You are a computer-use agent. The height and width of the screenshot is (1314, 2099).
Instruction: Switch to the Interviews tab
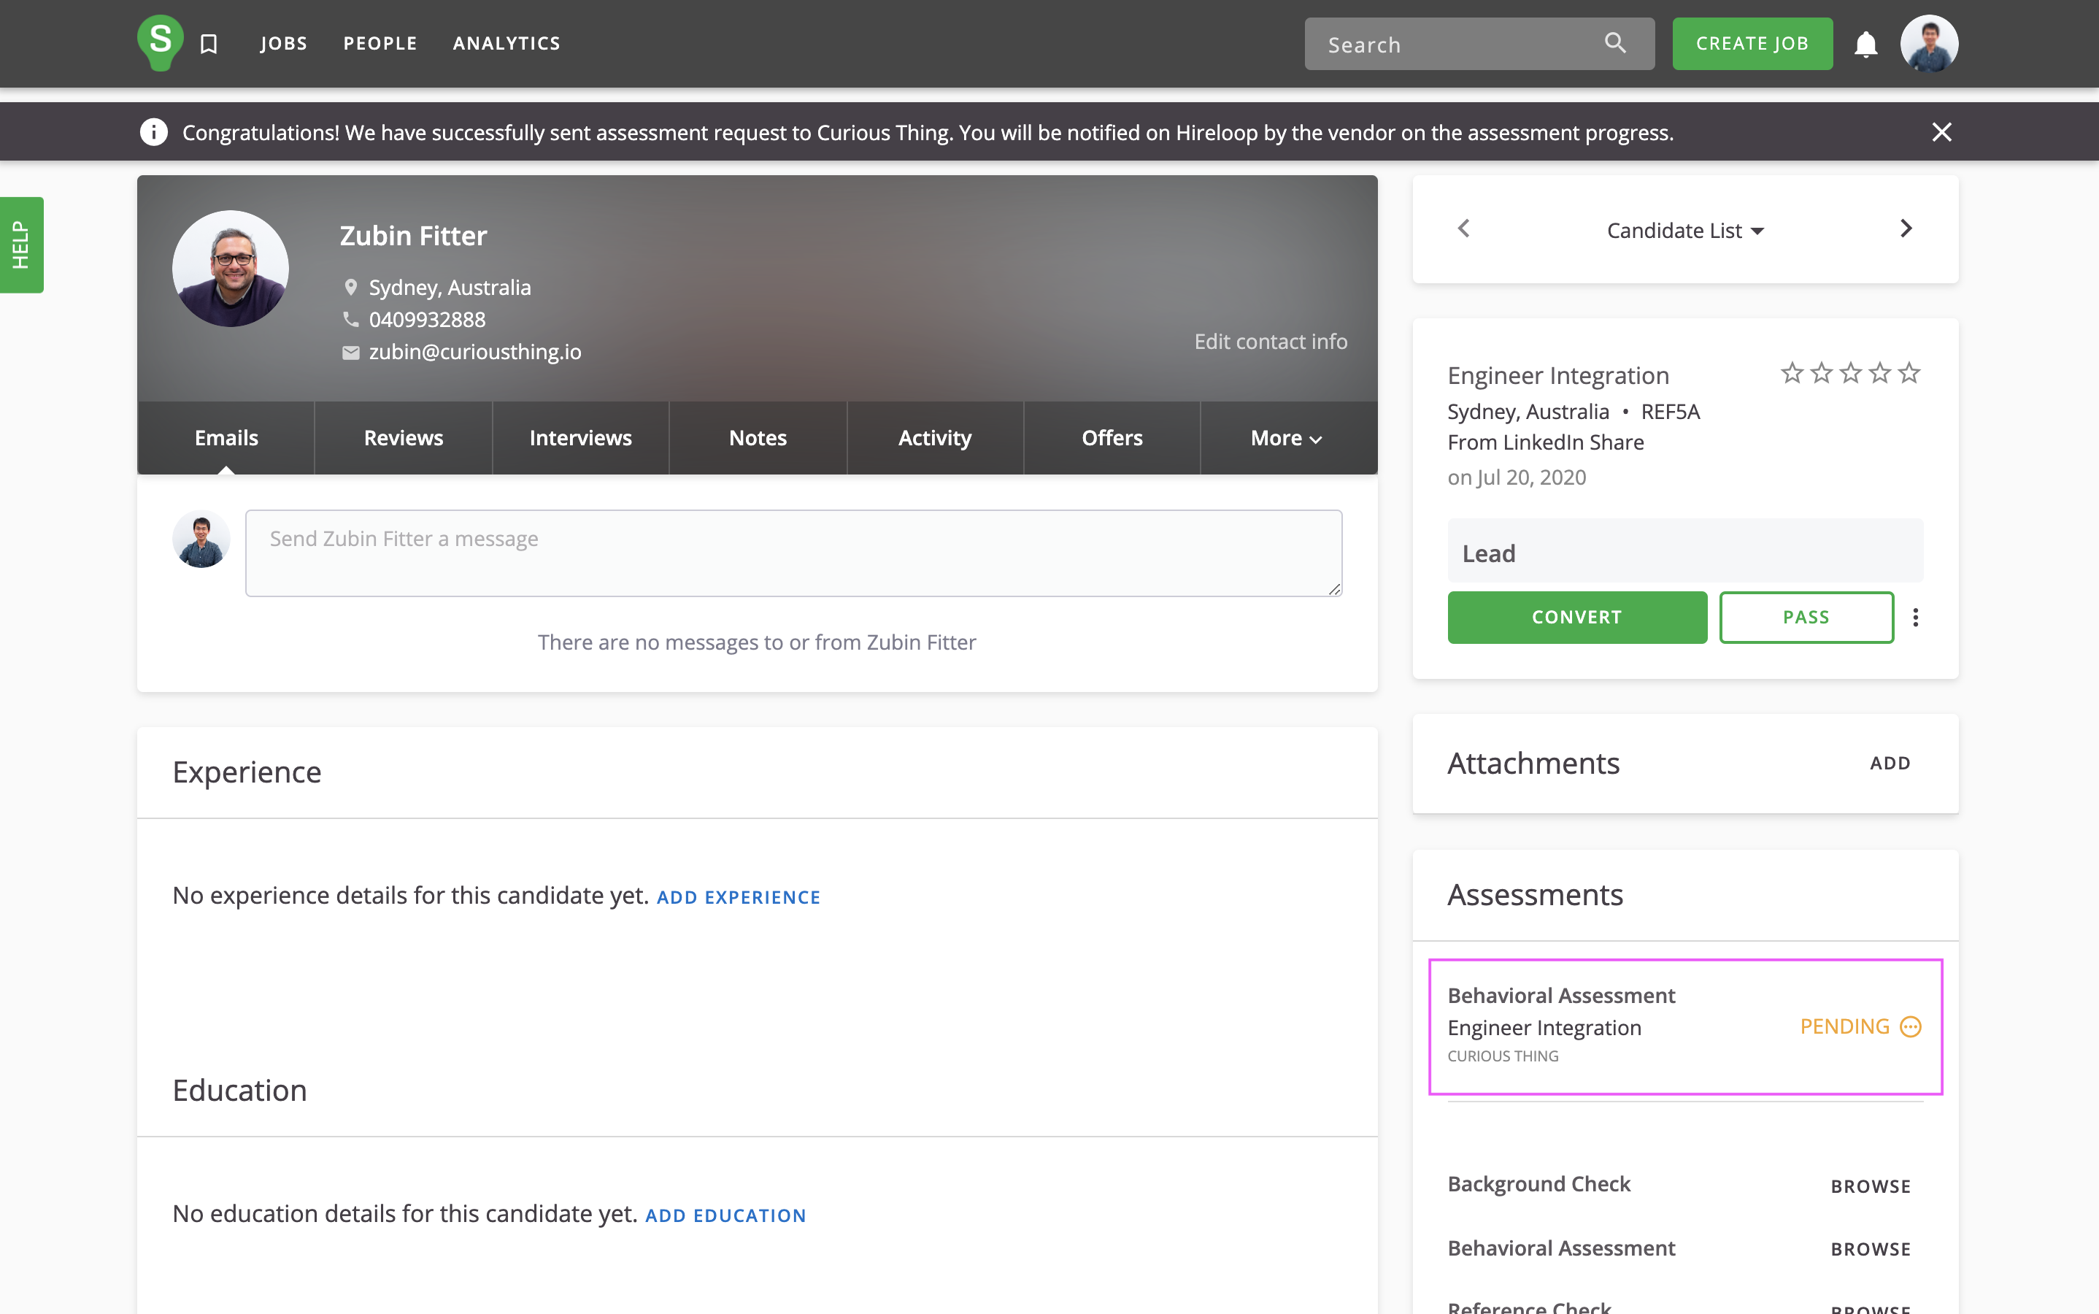(580, 438)
